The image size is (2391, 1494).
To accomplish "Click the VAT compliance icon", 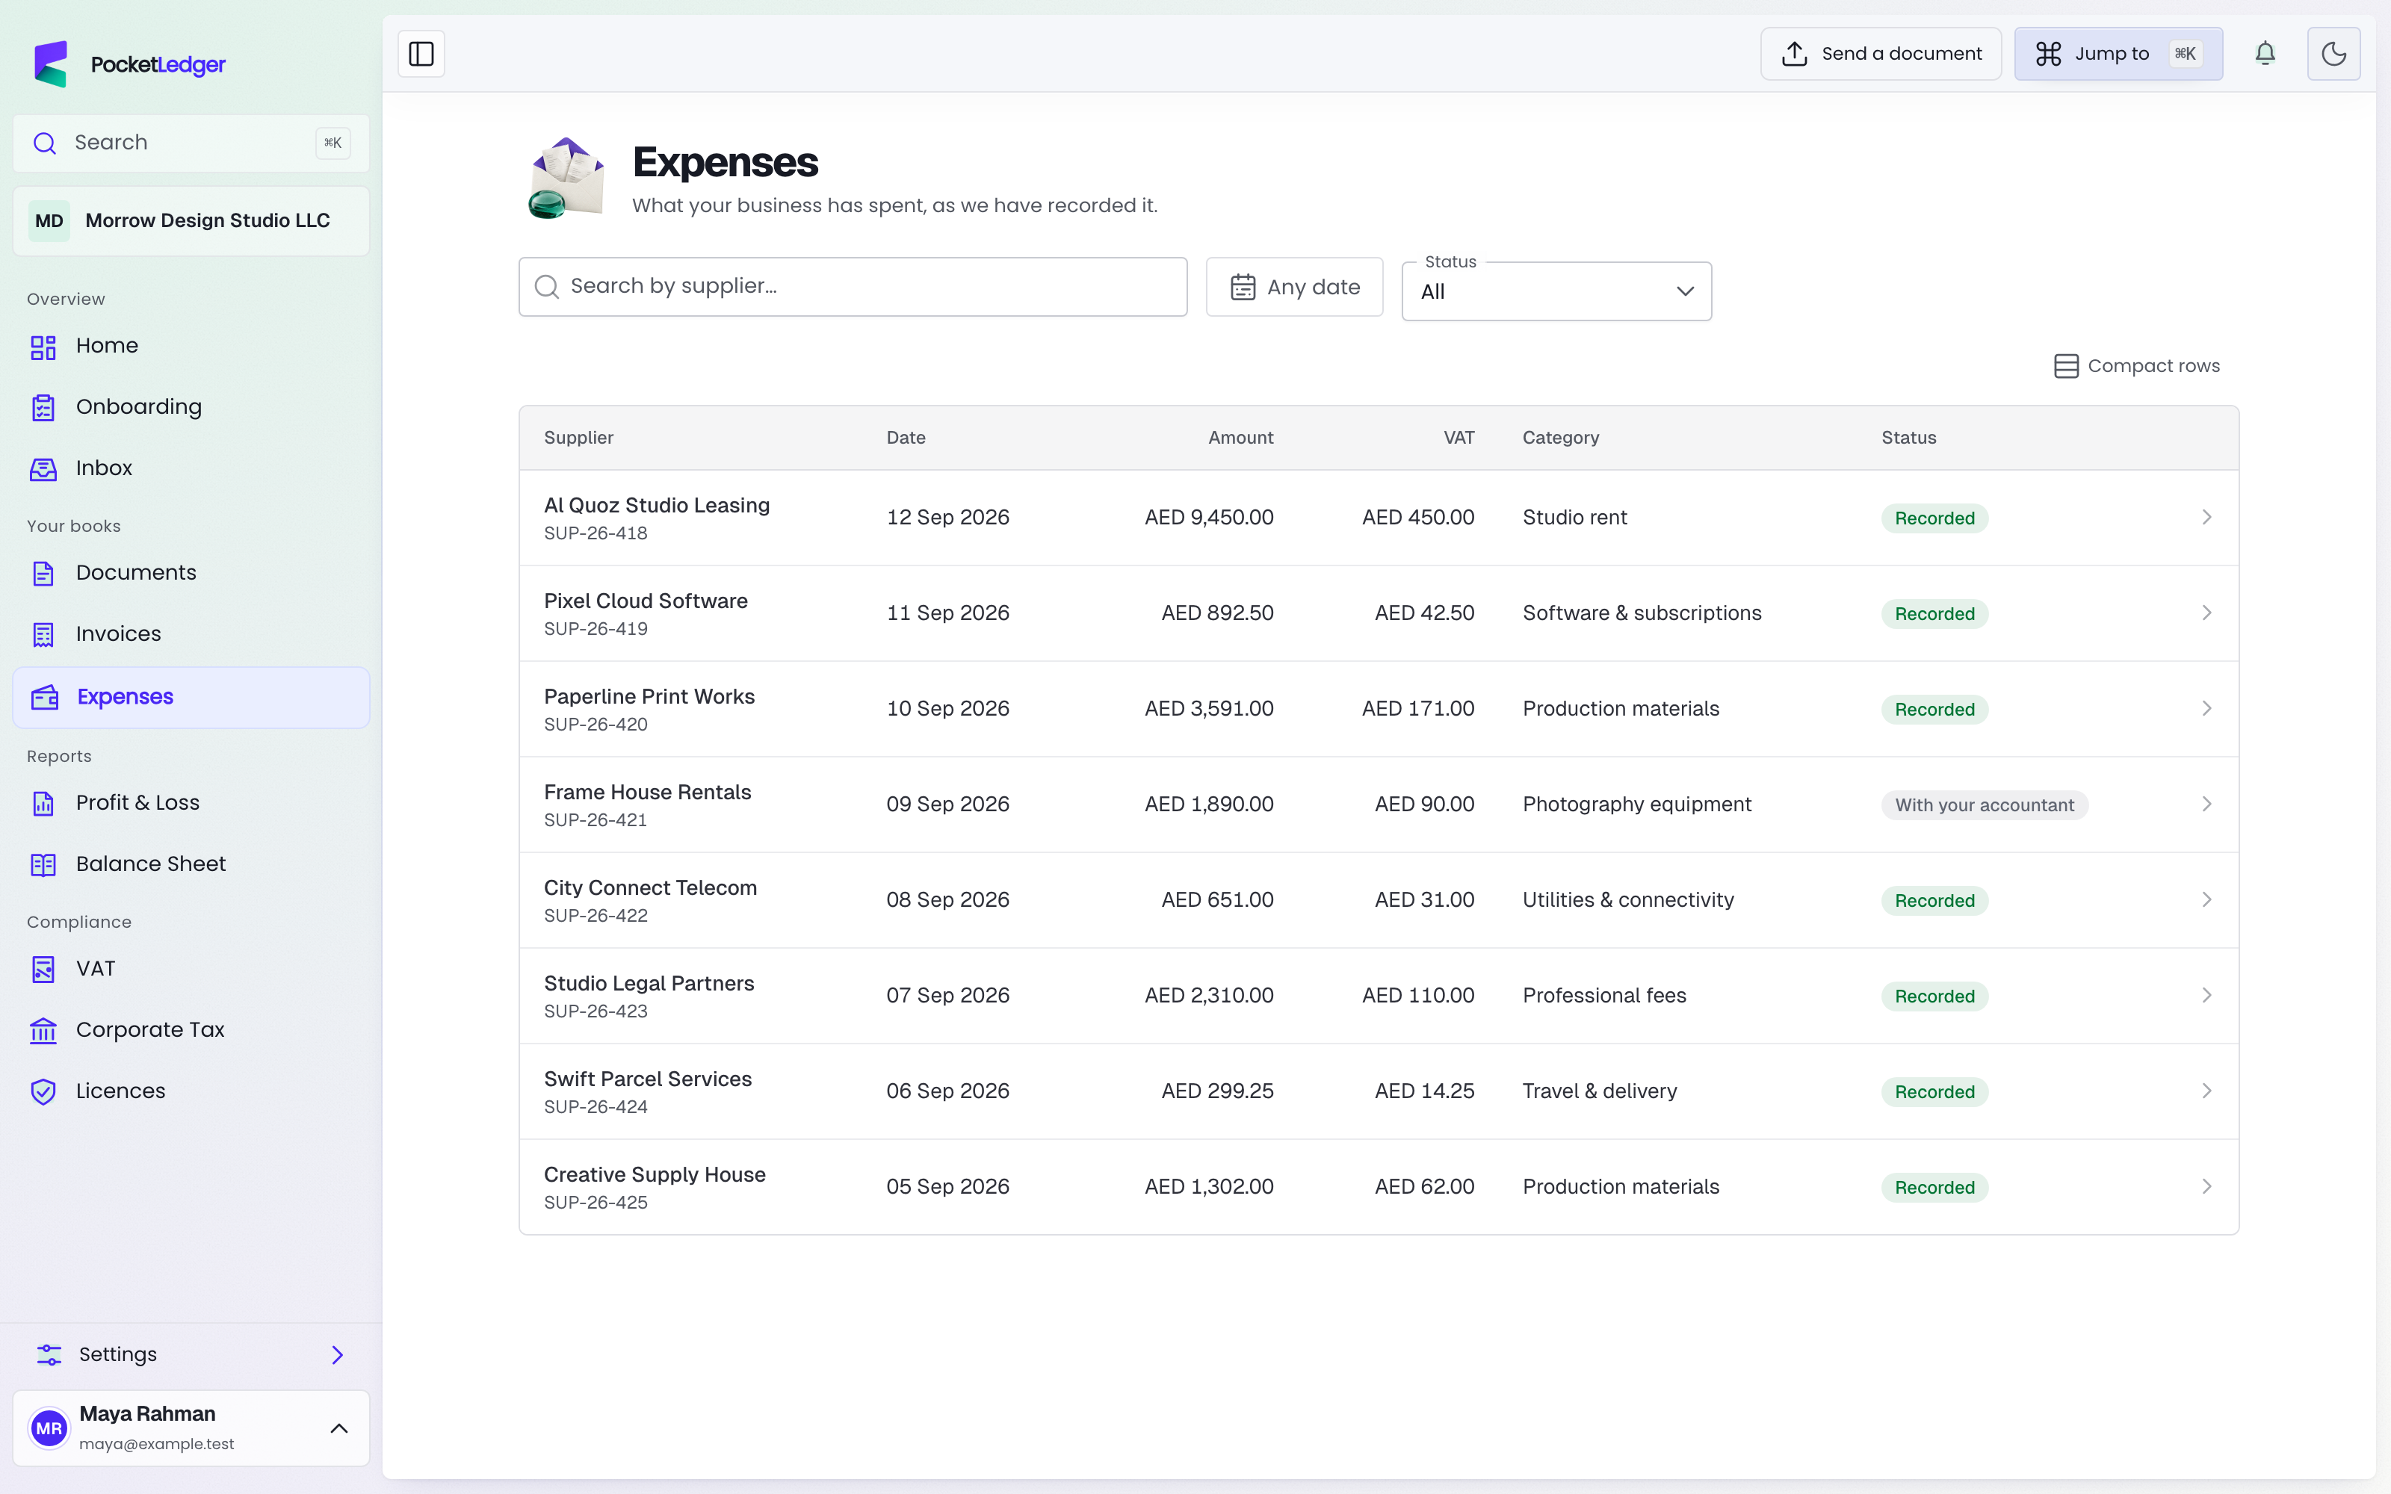I will pyautogui.click(x=43, y=970).
